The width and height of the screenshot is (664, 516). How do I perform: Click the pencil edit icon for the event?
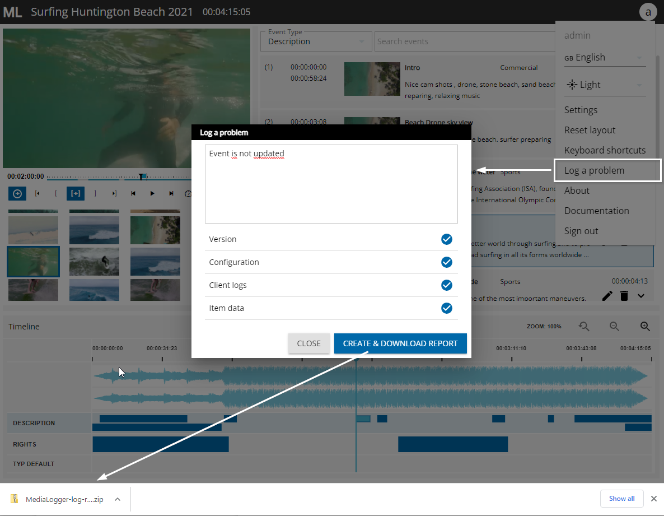pos(607,296)
